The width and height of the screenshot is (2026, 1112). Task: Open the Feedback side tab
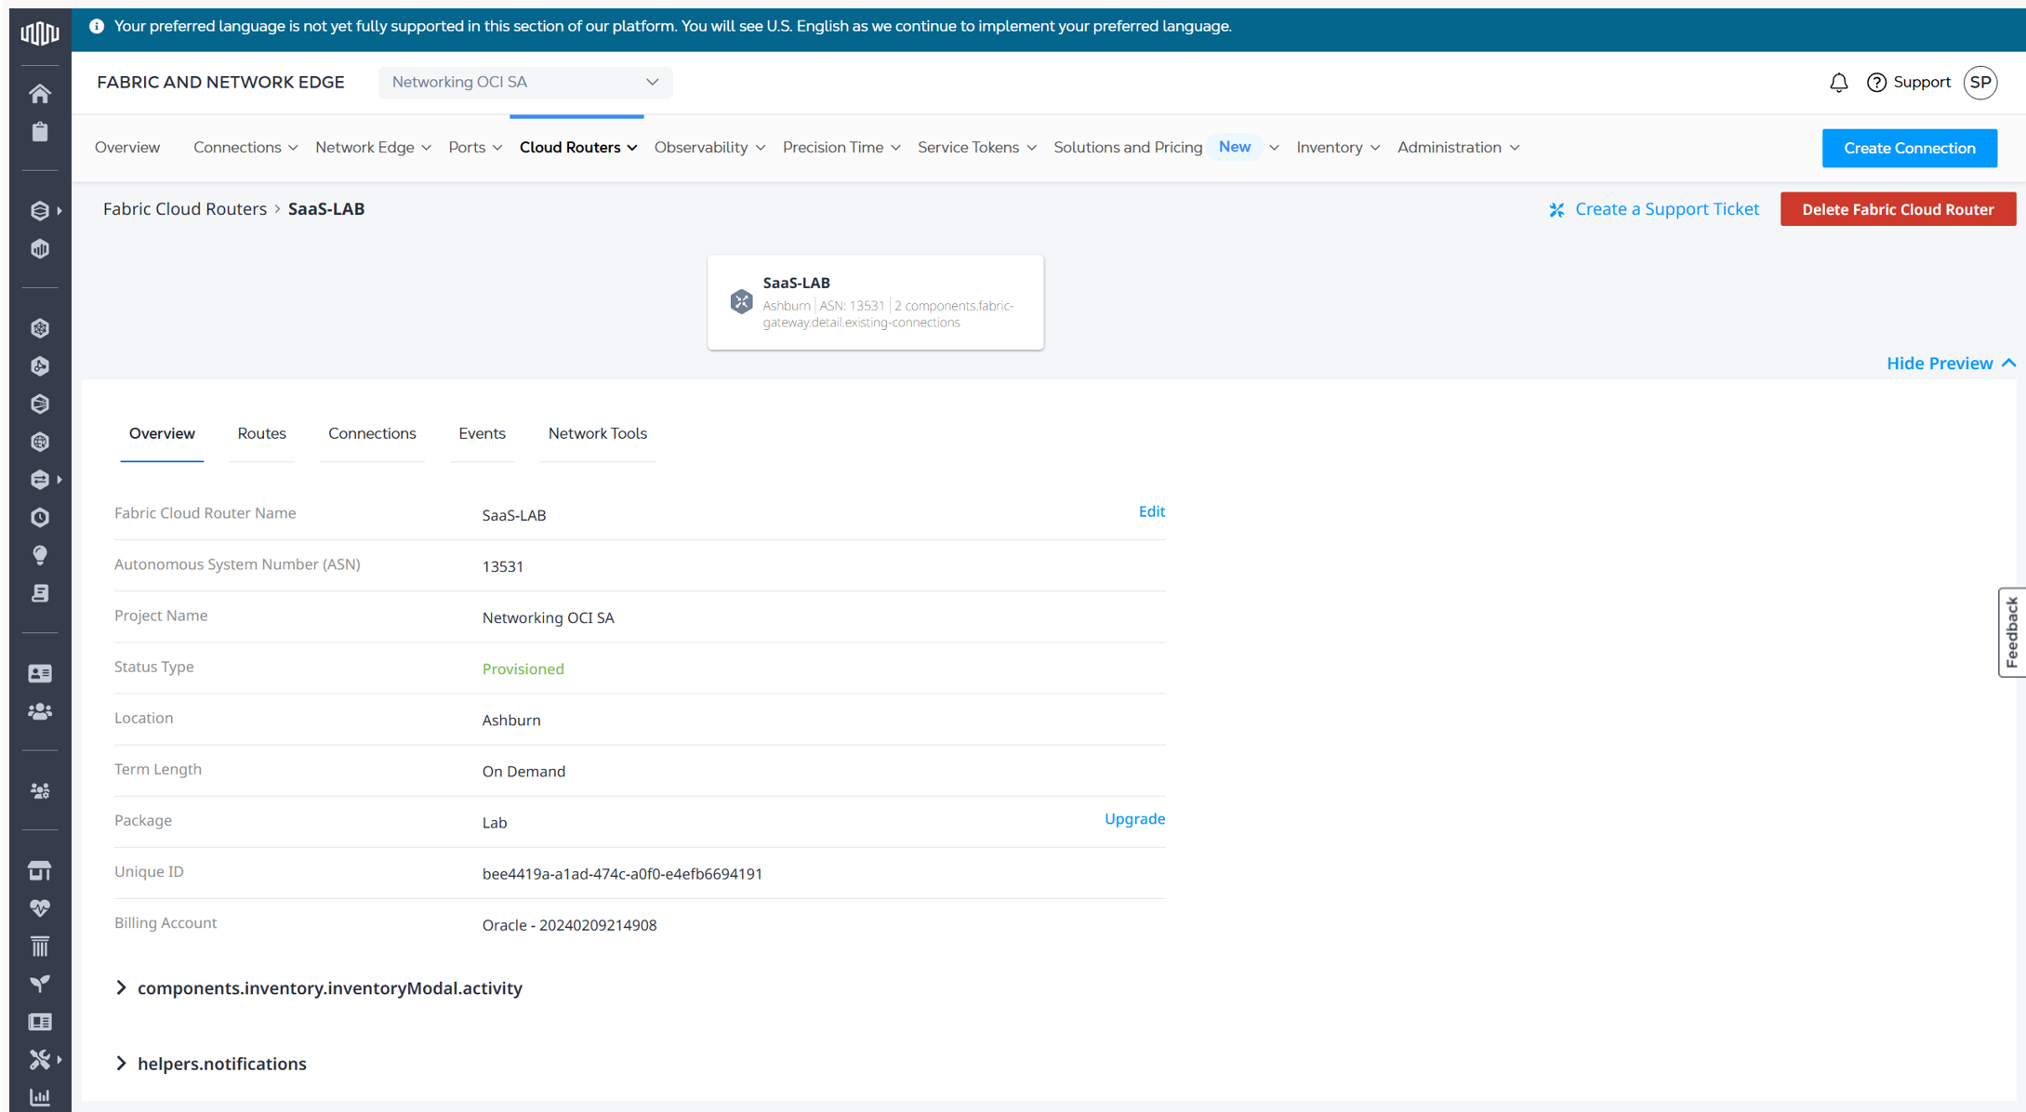(2011, 632)
